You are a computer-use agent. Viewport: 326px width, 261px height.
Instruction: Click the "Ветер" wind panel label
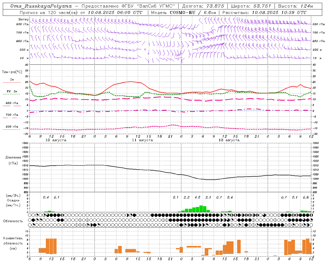click(24, 19)
